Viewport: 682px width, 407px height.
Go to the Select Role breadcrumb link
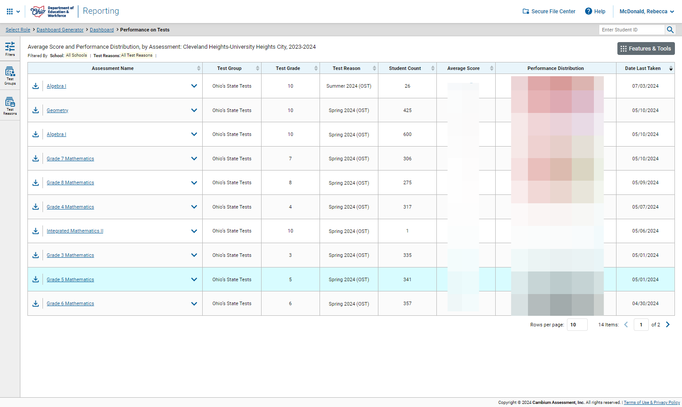[18, 30]
